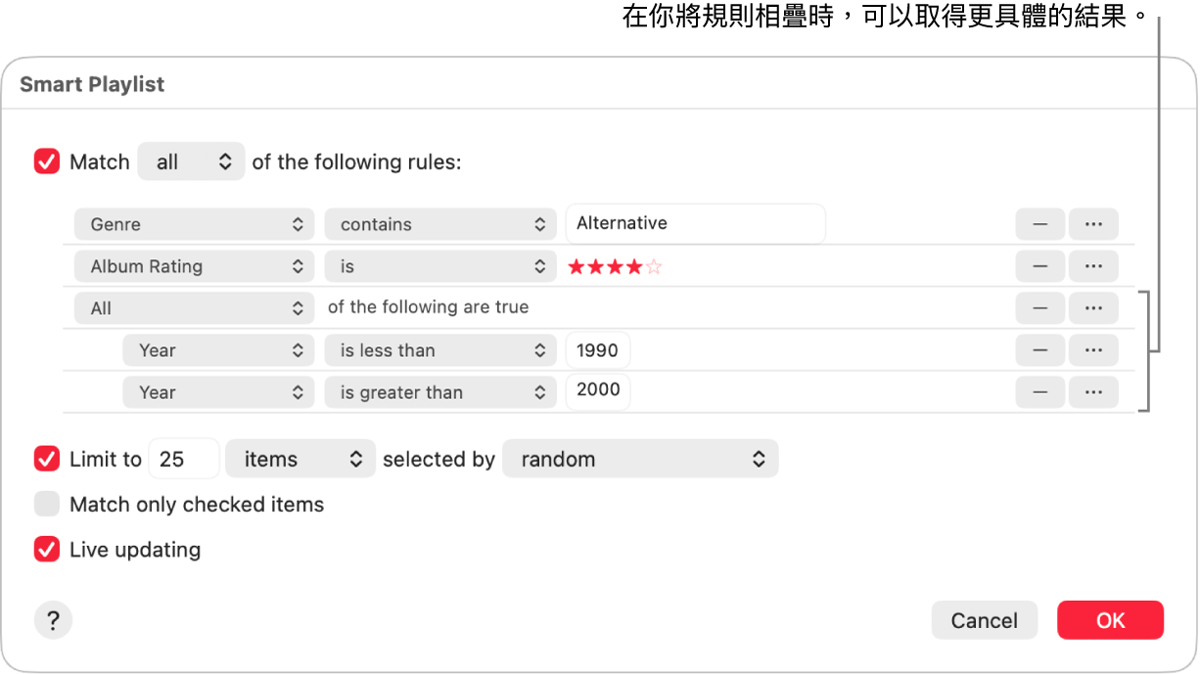1200x674 pixels.
Task: Open the 'is' condition dropdown
Action: (x=440, y=266)
